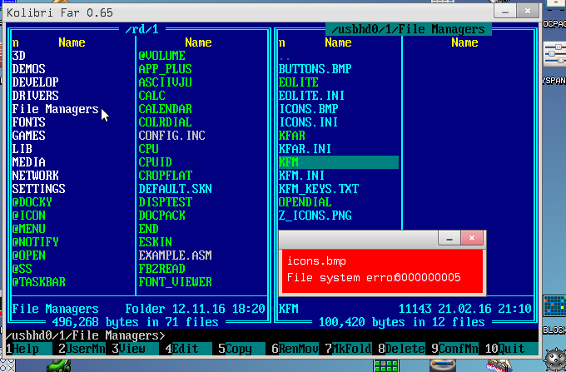Open the BLOCK desktop game icon
The image size is (566, 372).
[554, 310]
